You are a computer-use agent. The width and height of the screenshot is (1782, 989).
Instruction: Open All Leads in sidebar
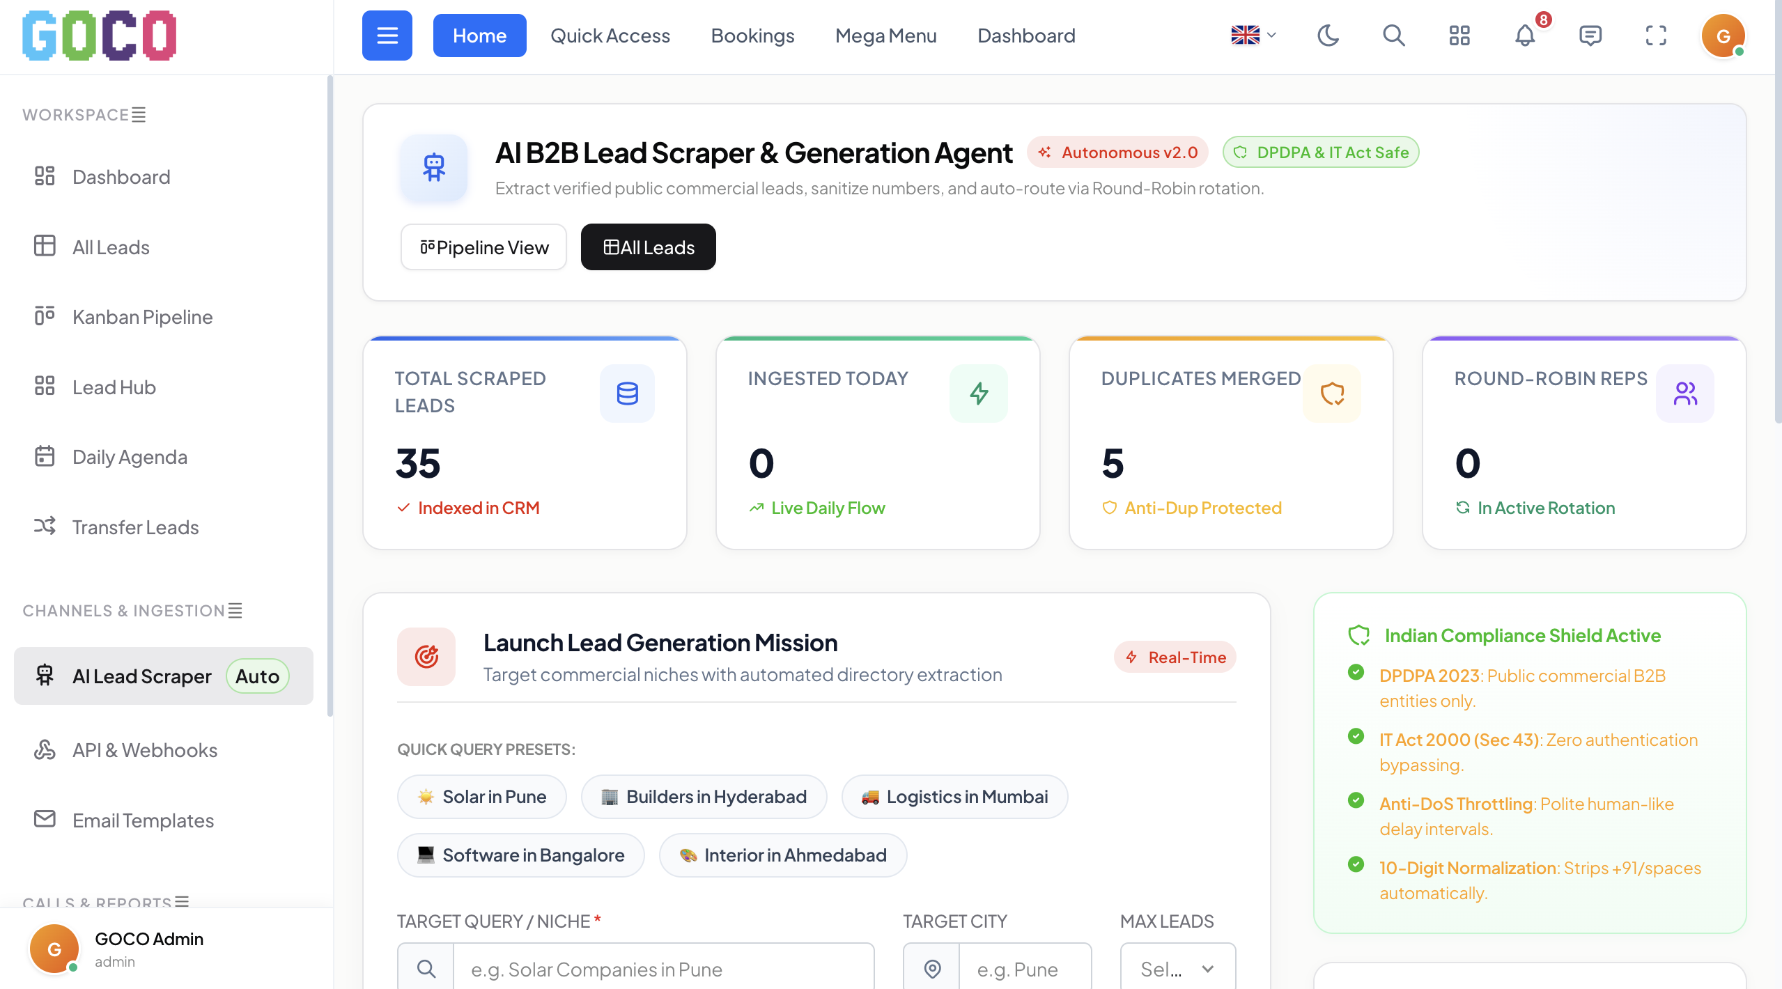(164, 247)
